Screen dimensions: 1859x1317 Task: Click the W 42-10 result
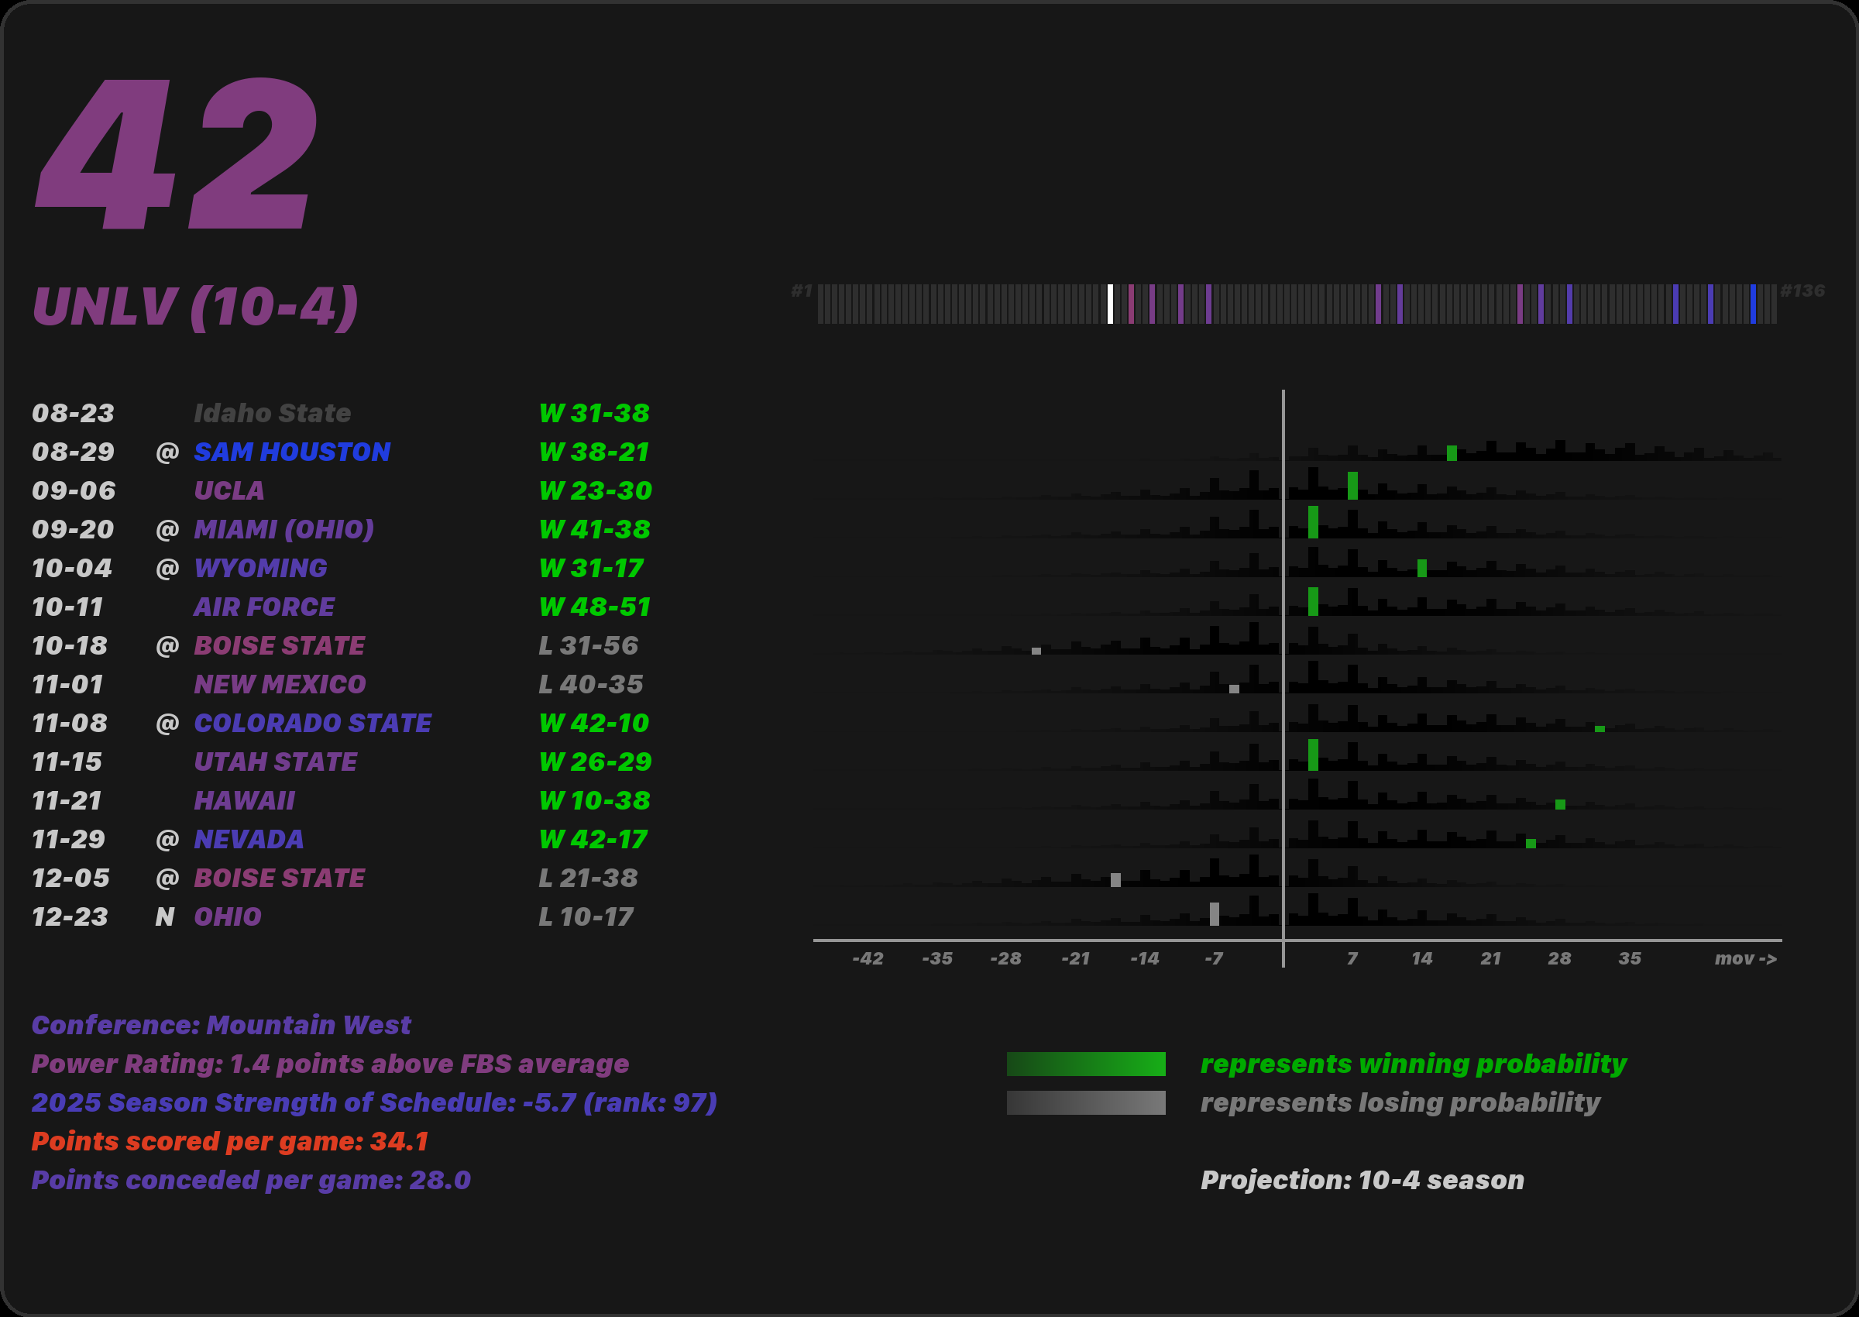tap(593, 724)
